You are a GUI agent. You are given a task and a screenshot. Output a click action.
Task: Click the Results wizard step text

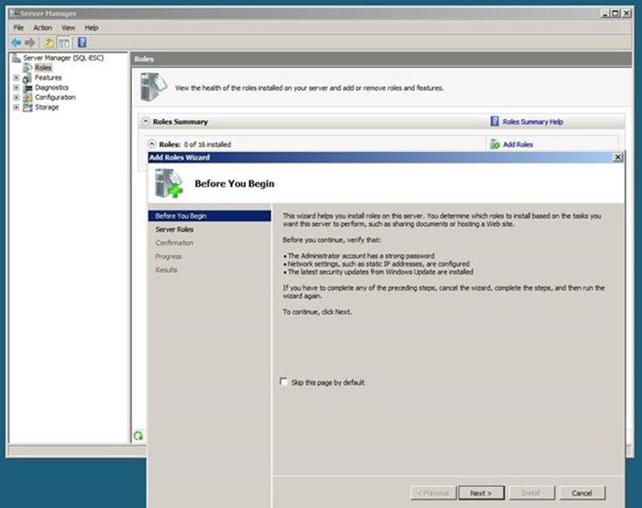[166, 270]
